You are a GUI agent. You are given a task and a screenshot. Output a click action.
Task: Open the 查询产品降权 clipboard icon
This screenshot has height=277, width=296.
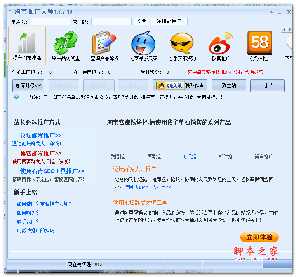(x=104, y=43)
